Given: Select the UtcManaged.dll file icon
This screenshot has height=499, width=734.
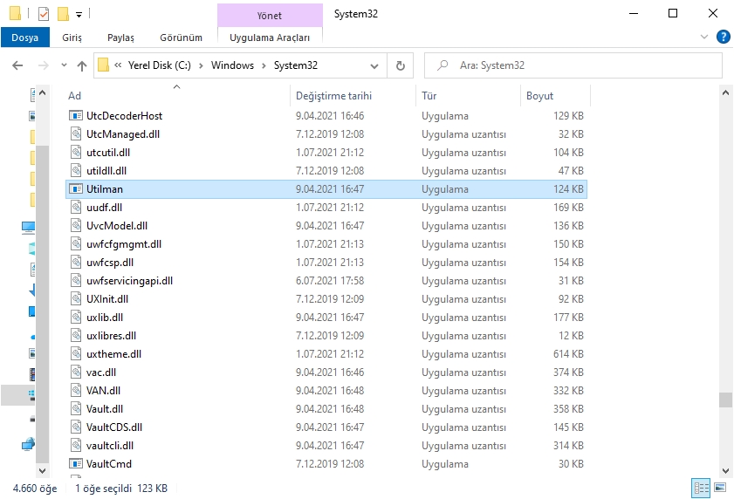Looking at the screenshot, I should click(76, 133).
